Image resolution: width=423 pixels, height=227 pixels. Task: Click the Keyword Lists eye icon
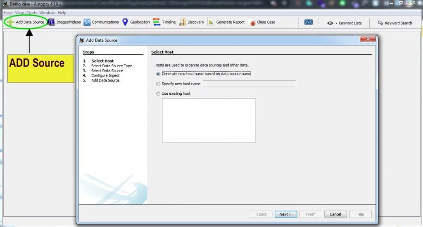(330, 23)
